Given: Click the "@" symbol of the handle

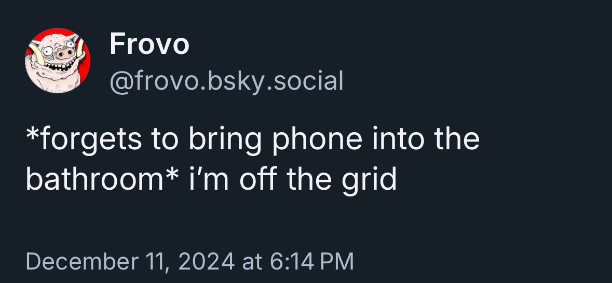Looking at the screenshot, I should (122, 82).
